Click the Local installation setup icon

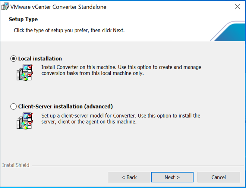point(24,72)
